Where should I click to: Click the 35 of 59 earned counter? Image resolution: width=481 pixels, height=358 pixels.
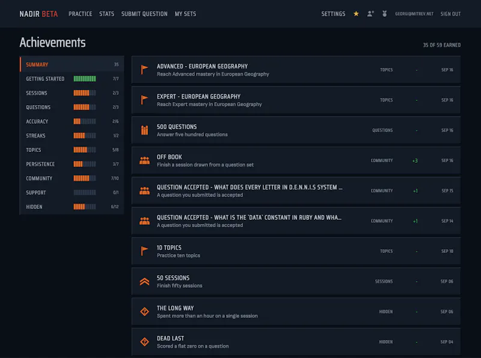pyautogui.click(x=442, y=45)
